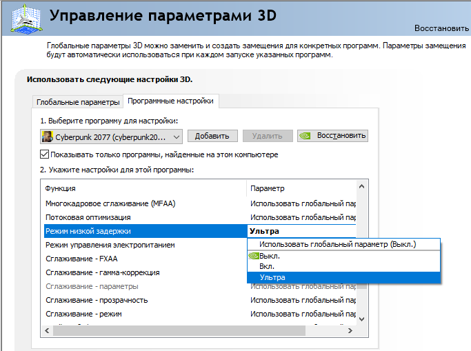Select 'Режим управления электропитанием' row

click(x=110, y=245)
